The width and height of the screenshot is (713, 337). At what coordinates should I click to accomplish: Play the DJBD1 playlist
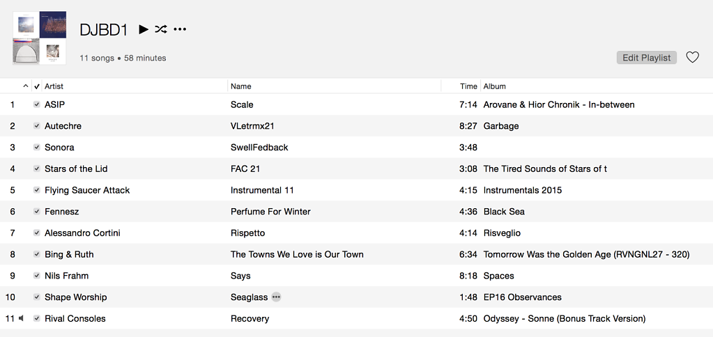(x=144, y=29)
